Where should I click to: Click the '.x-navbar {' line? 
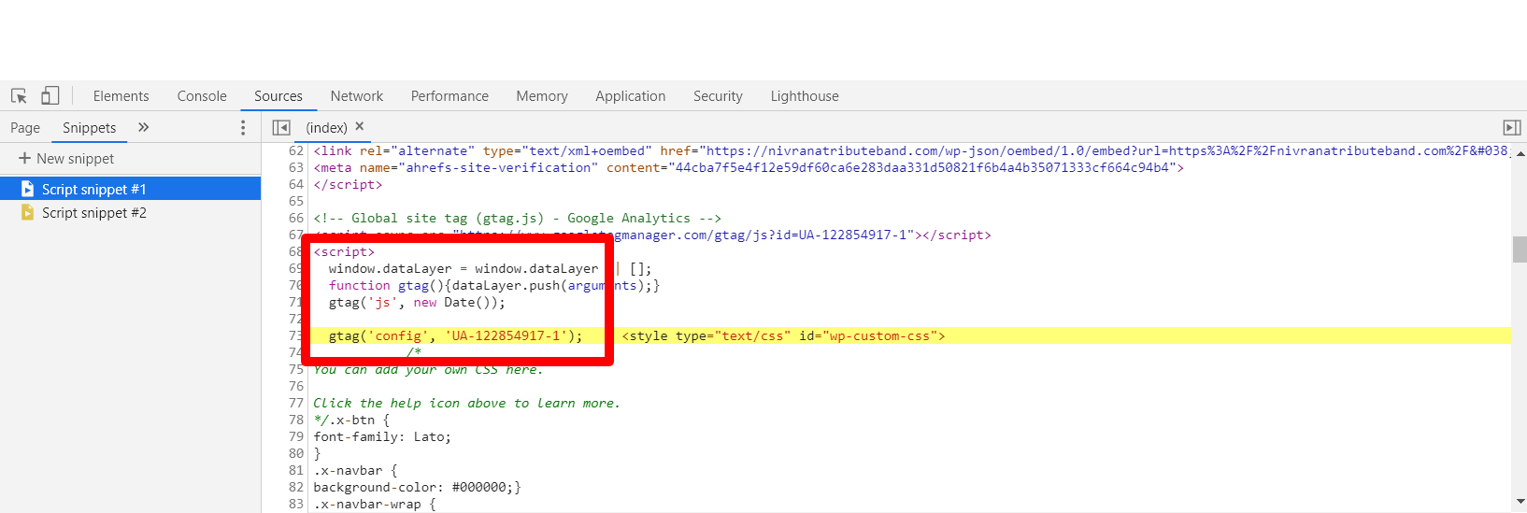click(355, 470)
